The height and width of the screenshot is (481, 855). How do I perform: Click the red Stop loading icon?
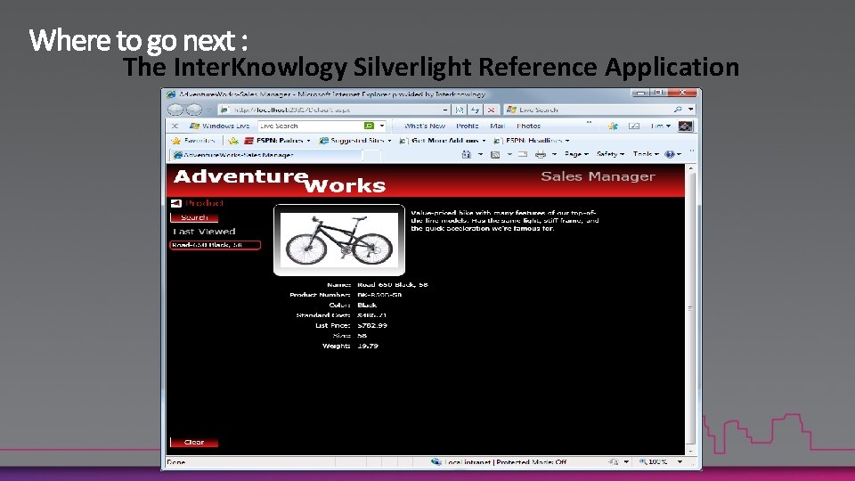491,110
